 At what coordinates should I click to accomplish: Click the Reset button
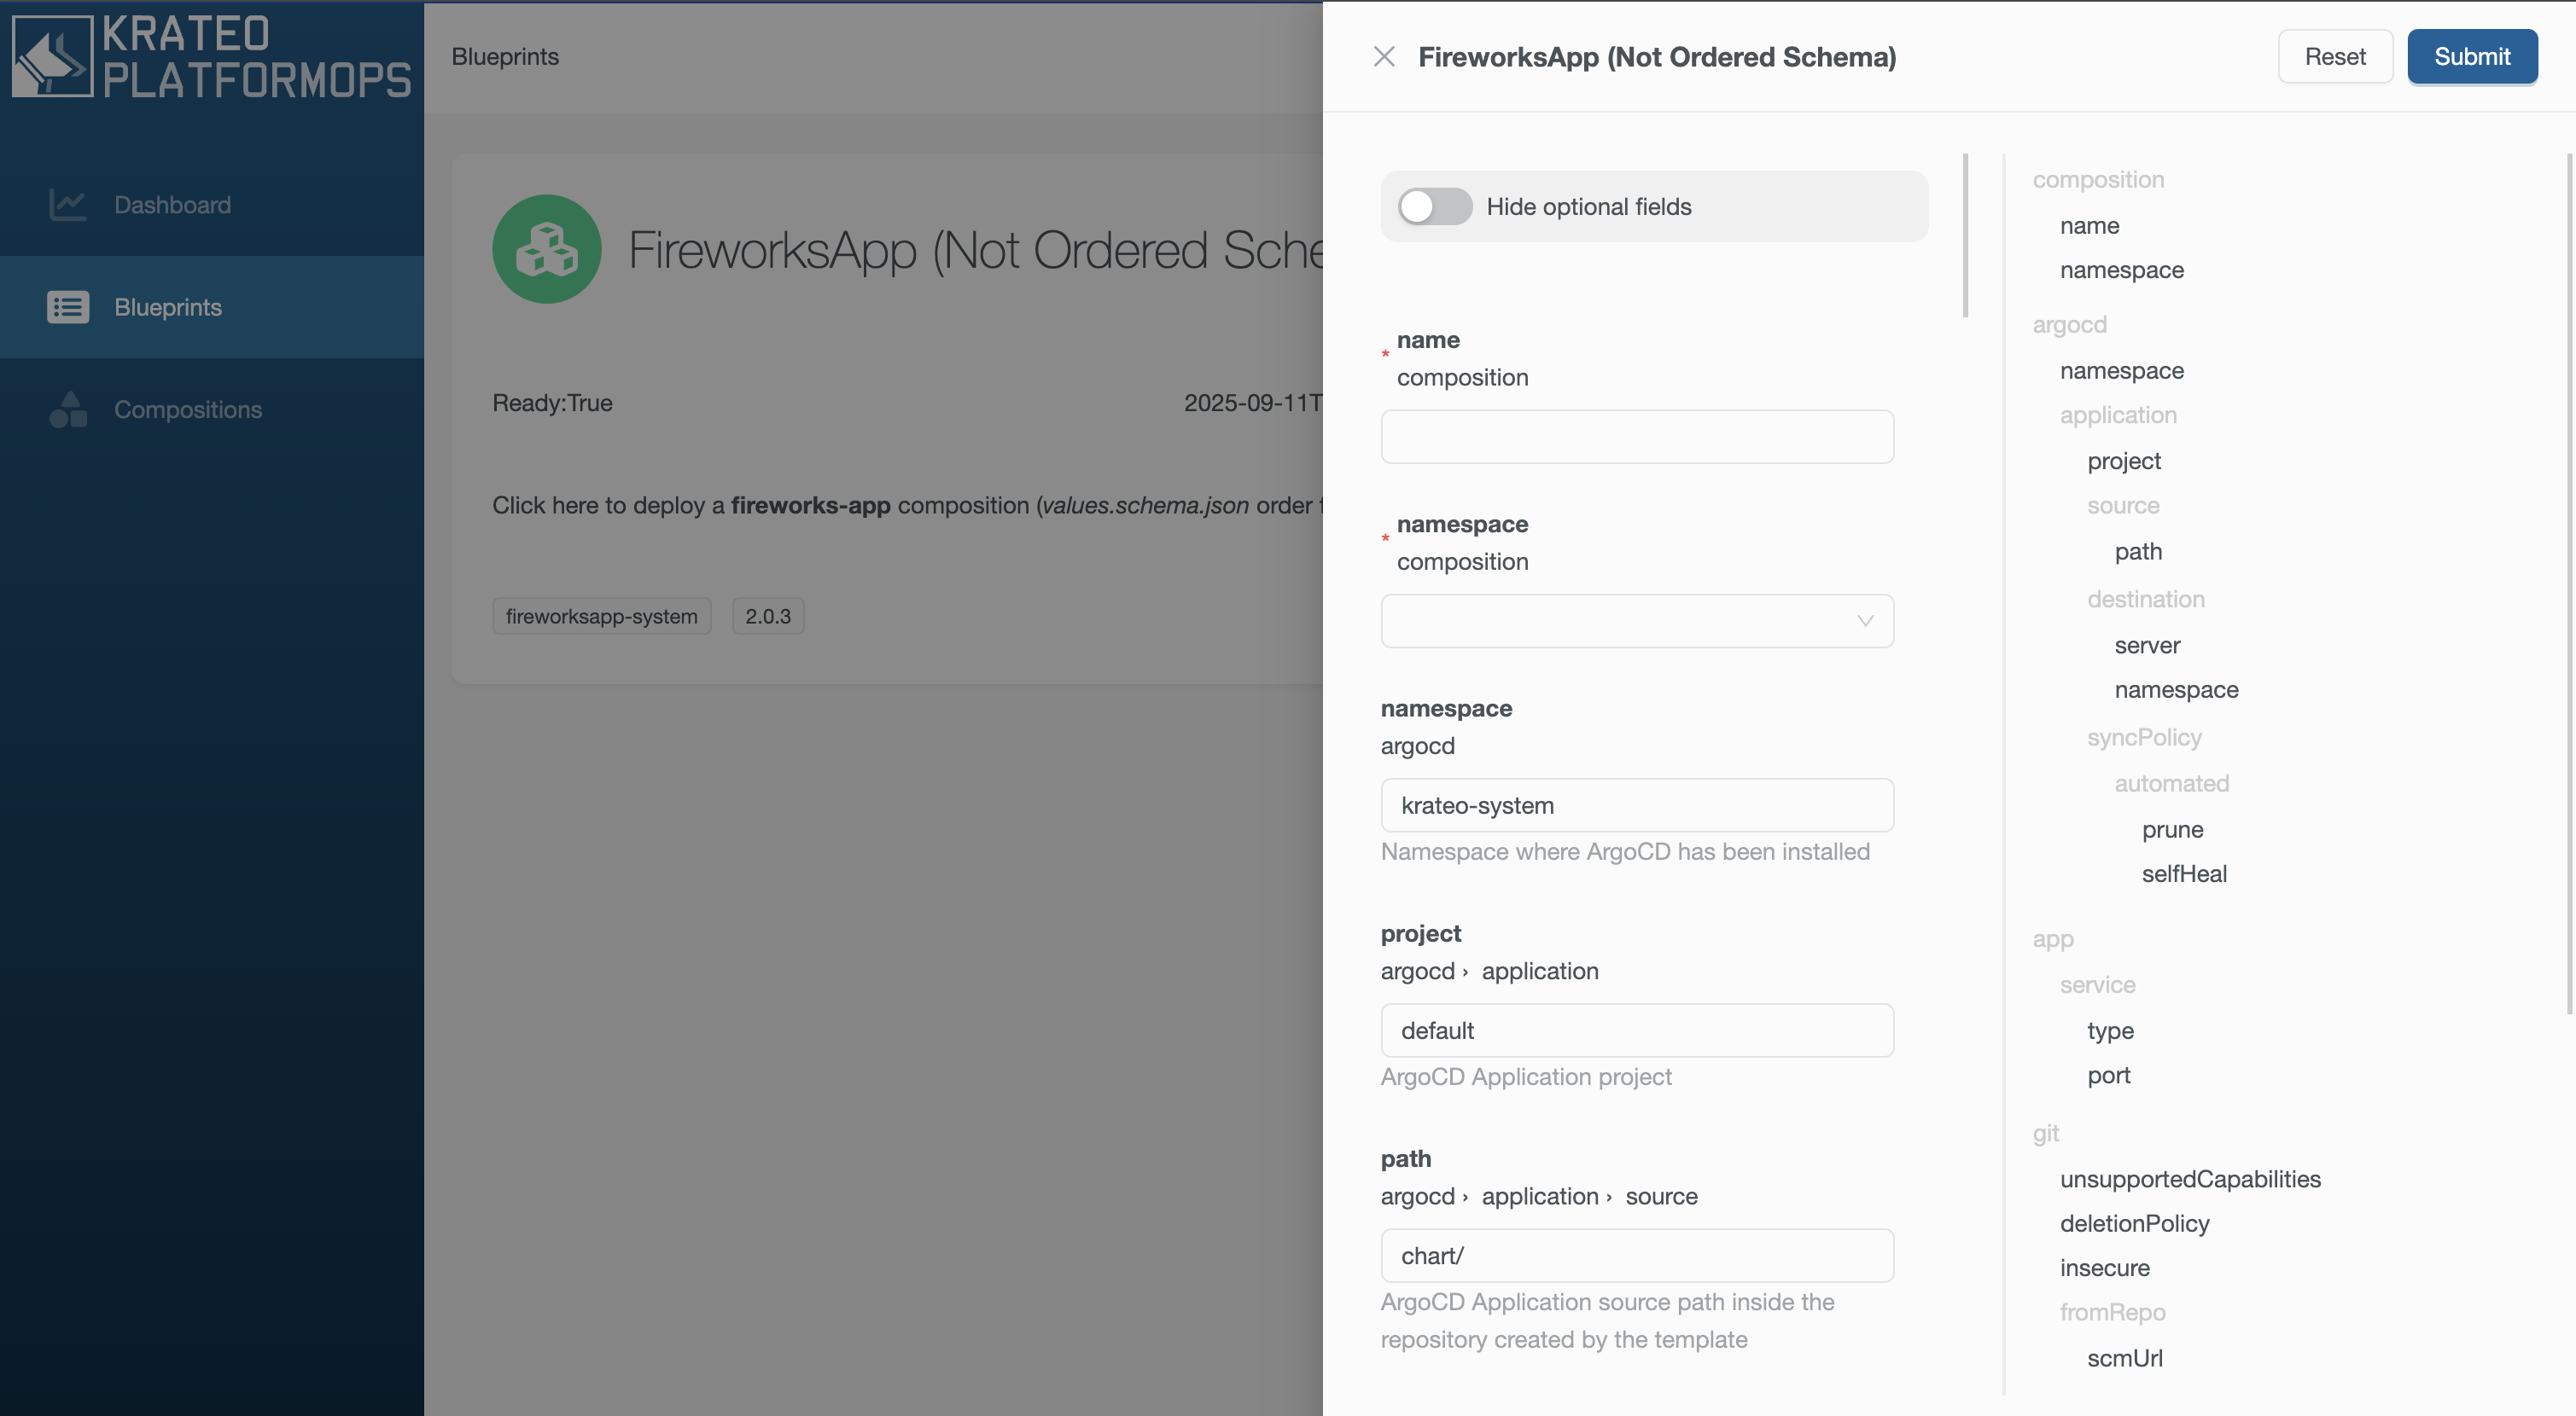click(x=2334, y=57)
